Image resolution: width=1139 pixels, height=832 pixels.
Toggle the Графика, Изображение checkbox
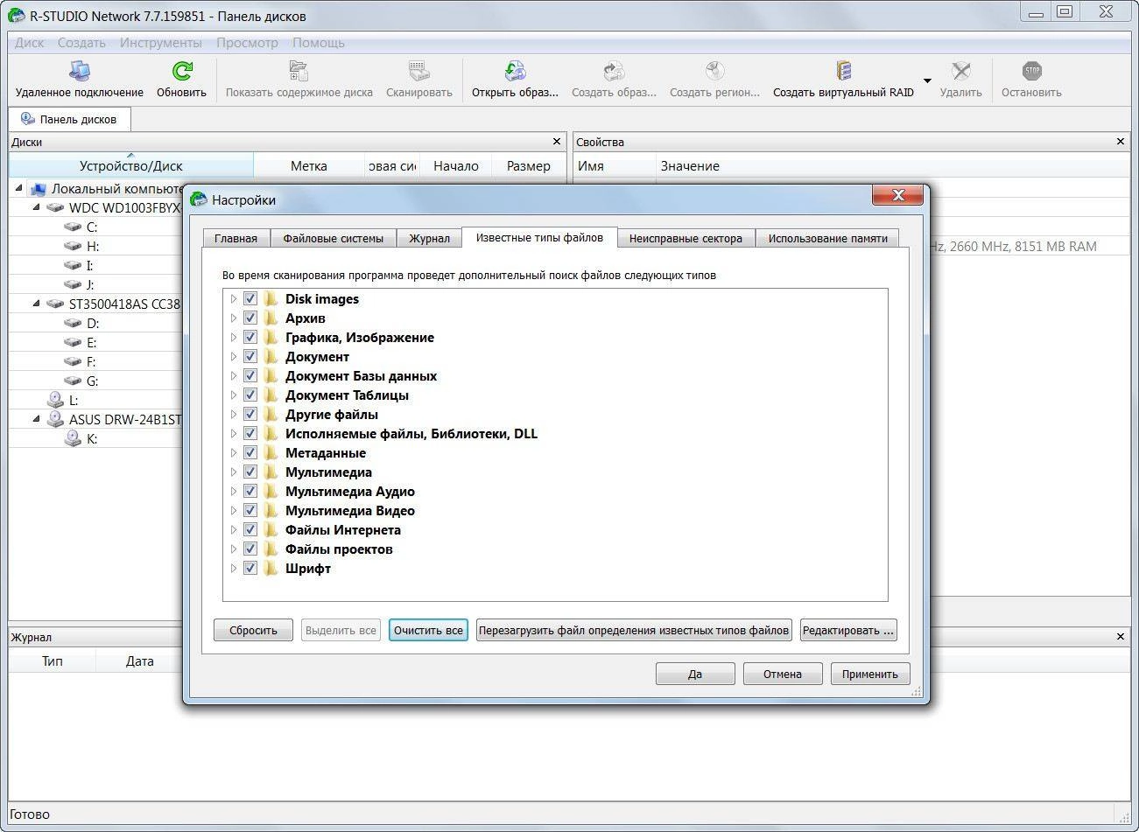(250, 338)
